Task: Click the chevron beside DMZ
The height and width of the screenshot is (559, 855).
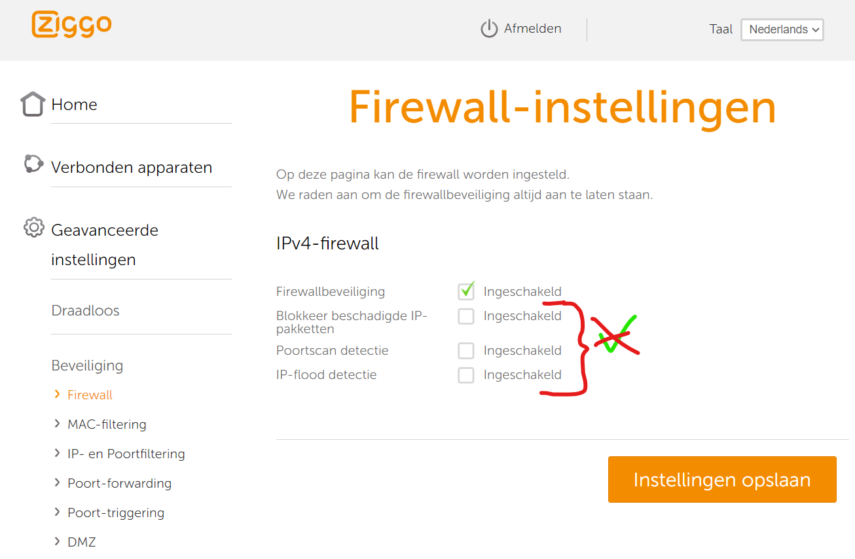Action: 58,542
